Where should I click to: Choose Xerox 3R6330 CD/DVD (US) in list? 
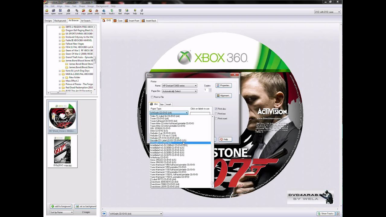(163, 162)
